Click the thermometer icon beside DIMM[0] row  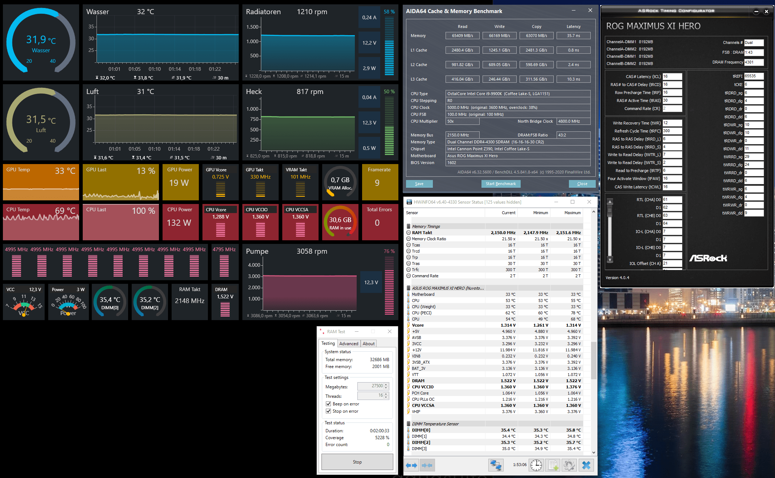point(409,430)
